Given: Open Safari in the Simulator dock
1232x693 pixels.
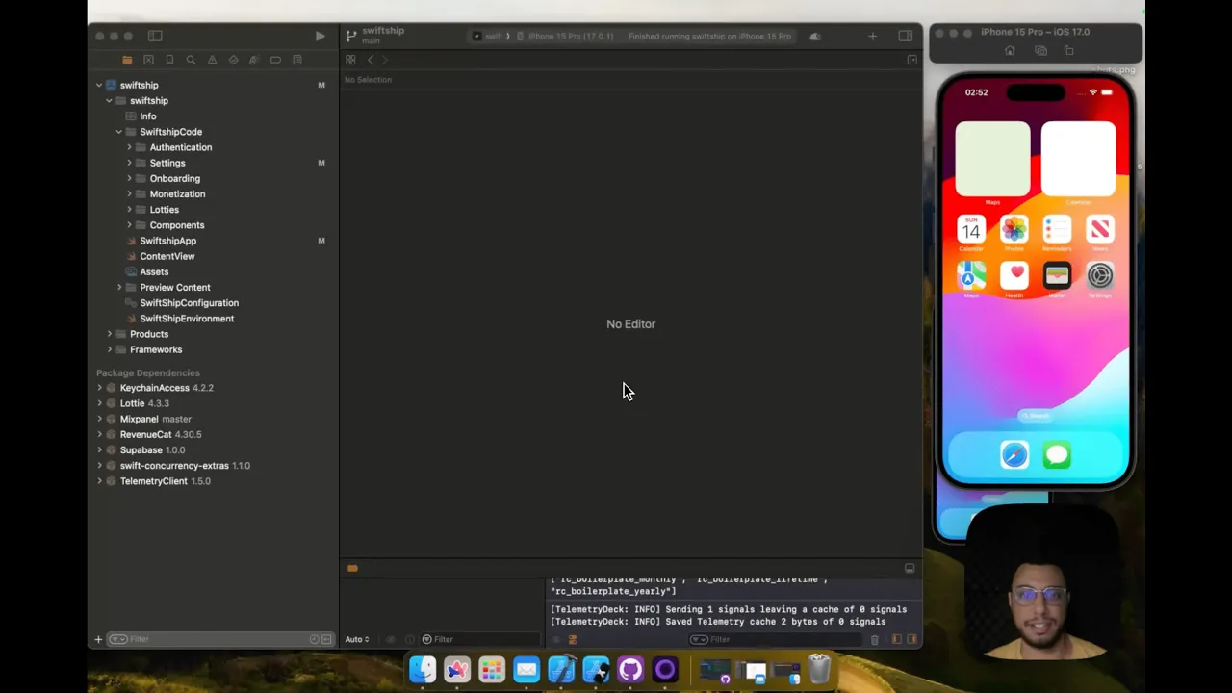Looking at the screenshot, I should coord(1014,454).
